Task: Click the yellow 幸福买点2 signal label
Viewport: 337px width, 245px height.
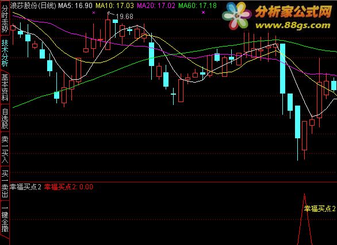Action: click(x=320, y=208)
